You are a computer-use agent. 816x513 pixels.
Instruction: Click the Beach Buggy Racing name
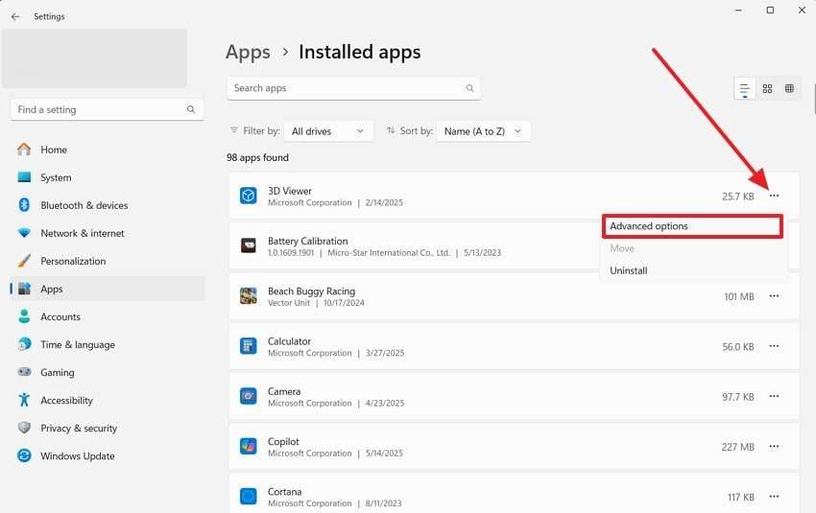311,291
